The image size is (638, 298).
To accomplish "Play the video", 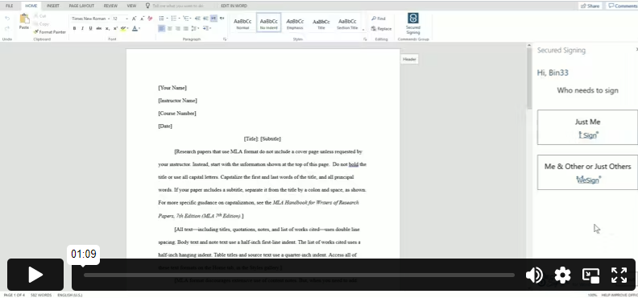I will pos(35,275).
